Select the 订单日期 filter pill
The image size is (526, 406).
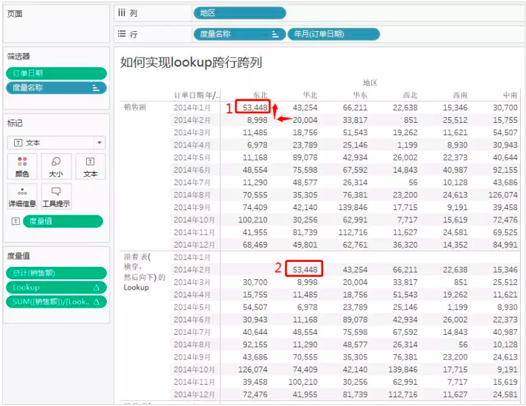pos(56,73)
